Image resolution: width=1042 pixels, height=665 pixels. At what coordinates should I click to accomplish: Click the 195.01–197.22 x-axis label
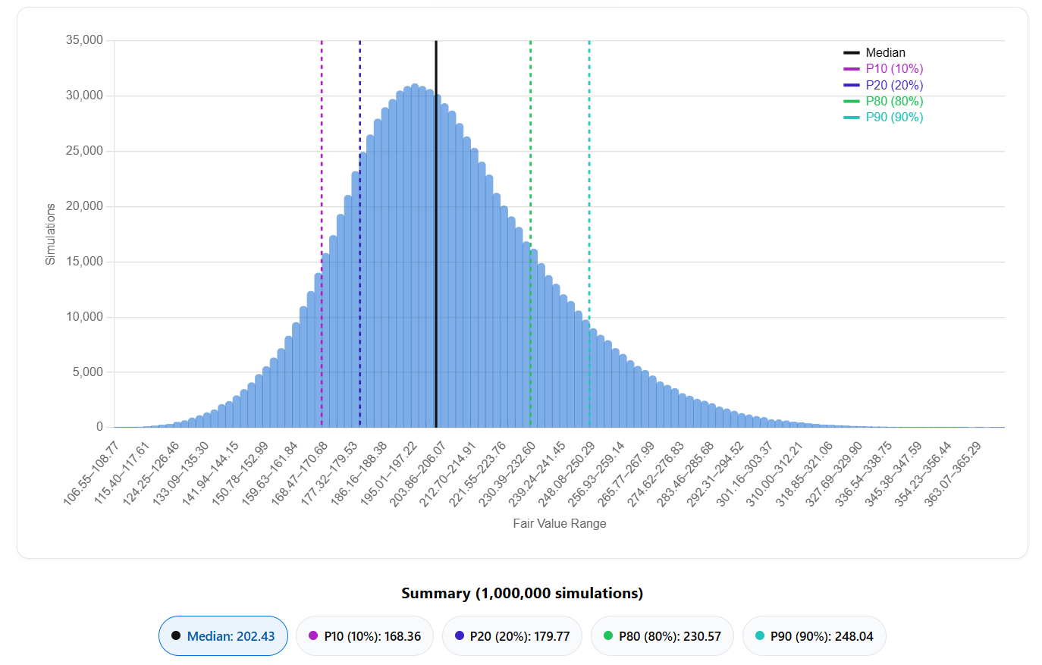[x=389, y=473]
